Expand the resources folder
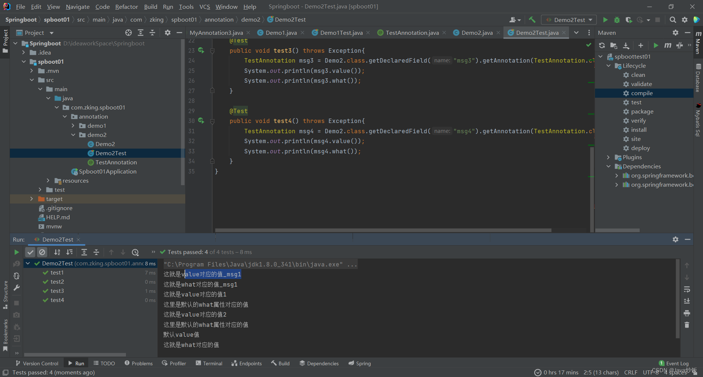The width and height of the screenshot is (703, 377). coord(48,180)
